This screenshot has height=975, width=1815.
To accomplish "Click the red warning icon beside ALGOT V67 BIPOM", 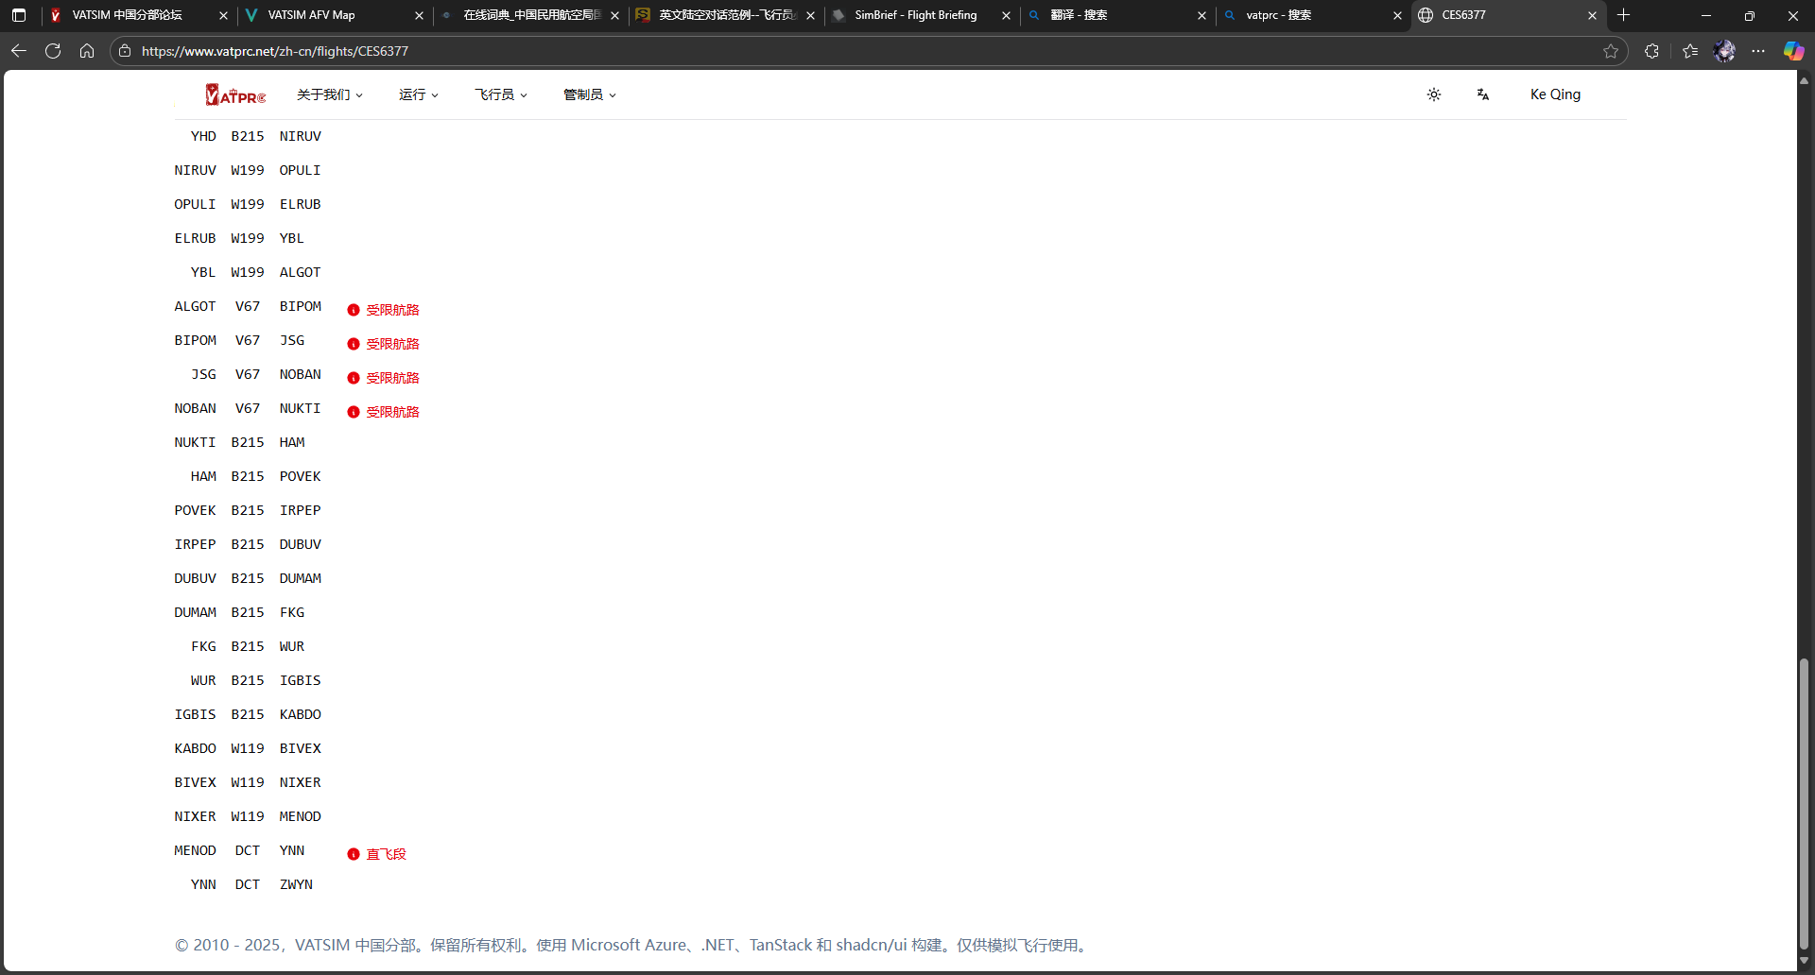I will [354, 310].
